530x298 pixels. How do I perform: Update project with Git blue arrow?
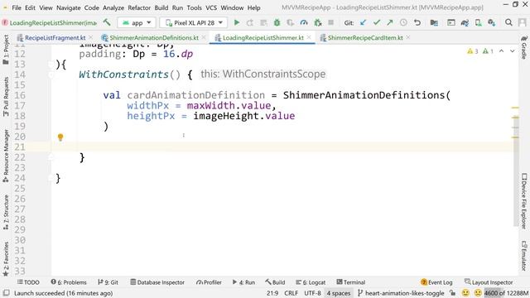(363, 22)
